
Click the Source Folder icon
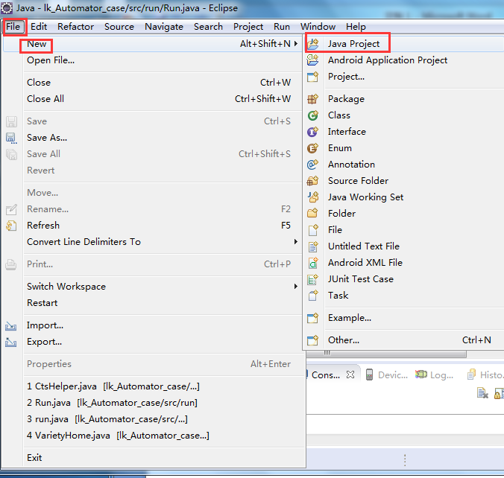click(312, 181)
